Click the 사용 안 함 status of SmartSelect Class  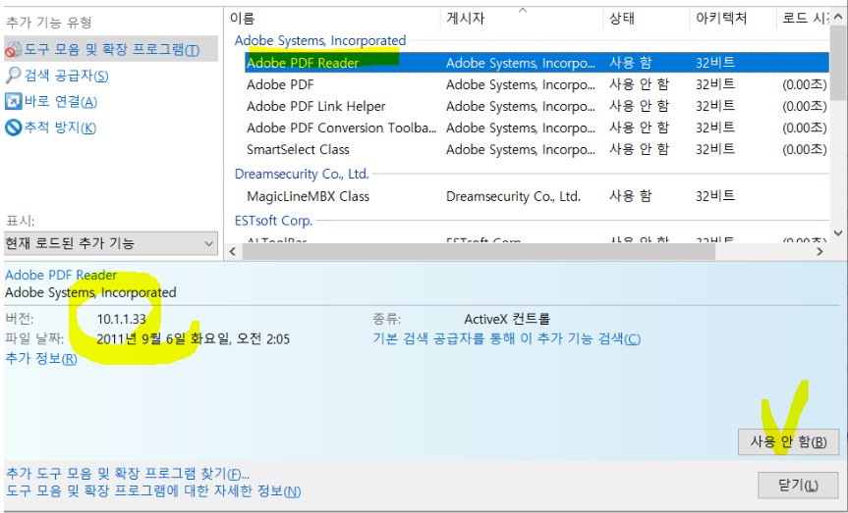pyautogui.click(x=640, y=149)
